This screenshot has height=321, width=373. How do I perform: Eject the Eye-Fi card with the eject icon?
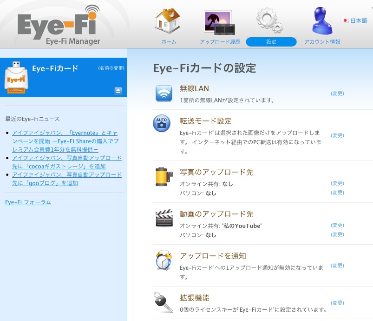tap(118, 91)
